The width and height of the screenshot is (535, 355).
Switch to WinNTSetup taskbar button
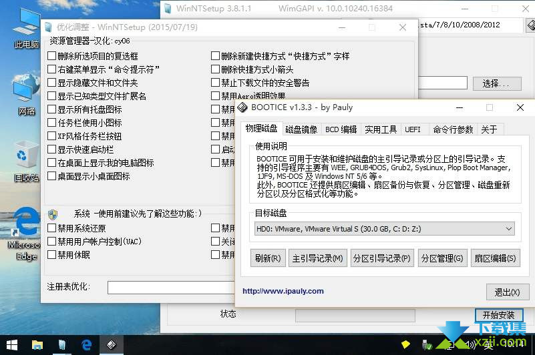coord(61,345)
